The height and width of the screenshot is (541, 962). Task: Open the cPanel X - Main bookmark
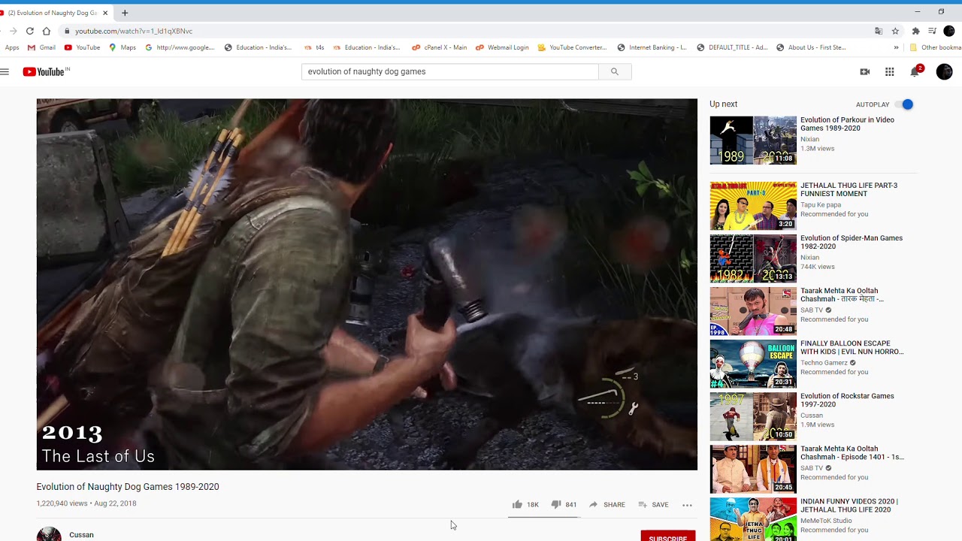[440, 47]
